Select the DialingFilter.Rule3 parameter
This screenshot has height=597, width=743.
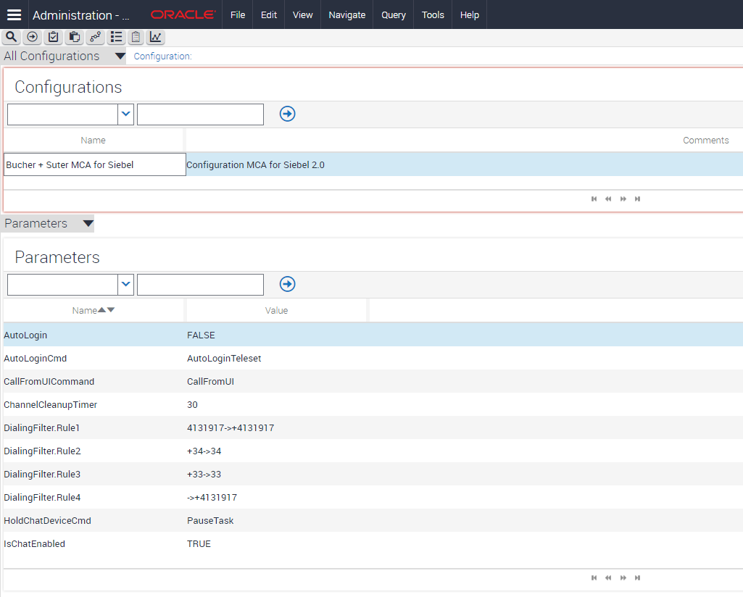point(42,475)
